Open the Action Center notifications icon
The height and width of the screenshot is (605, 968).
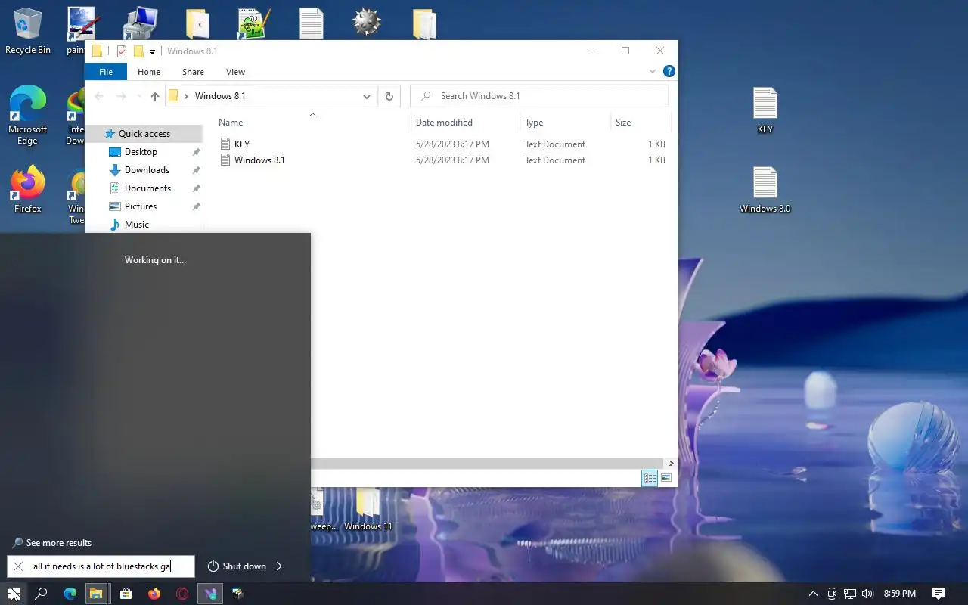click(939, 594)
